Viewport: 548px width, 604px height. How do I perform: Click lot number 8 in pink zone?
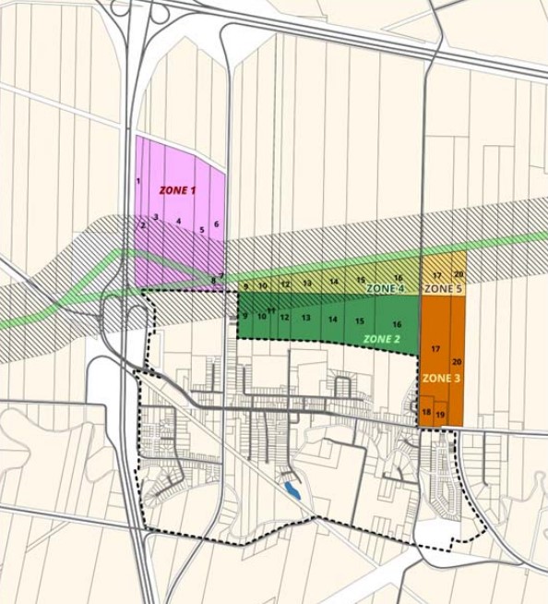pyautogui.click(x=214, y=281)
